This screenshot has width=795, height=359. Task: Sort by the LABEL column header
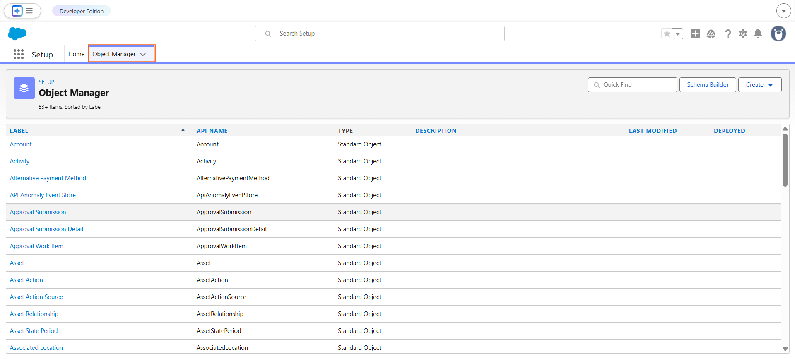pyautogui.click(x=19, y=131)
